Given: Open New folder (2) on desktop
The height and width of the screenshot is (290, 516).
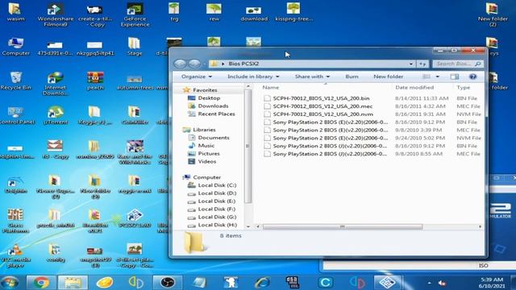Looking at the screenshot, I should point(493,14).
